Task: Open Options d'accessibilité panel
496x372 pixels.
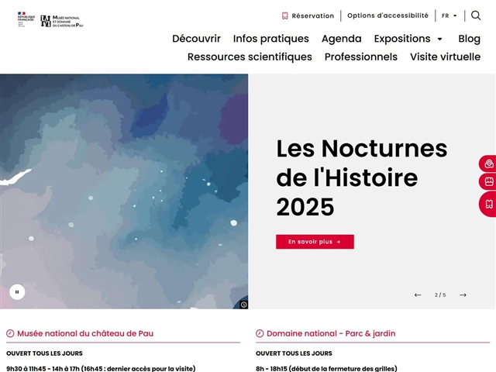Action: tap(387, 15)
